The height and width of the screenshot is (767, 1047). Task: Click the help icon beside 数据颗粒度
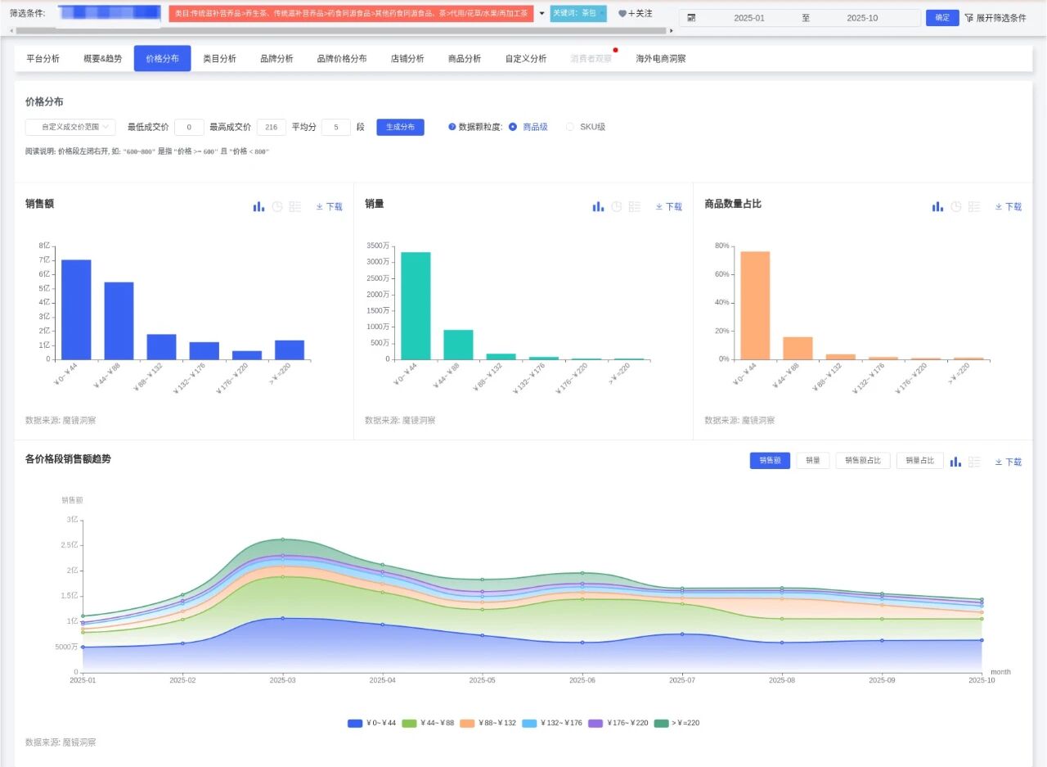[452, 127]
